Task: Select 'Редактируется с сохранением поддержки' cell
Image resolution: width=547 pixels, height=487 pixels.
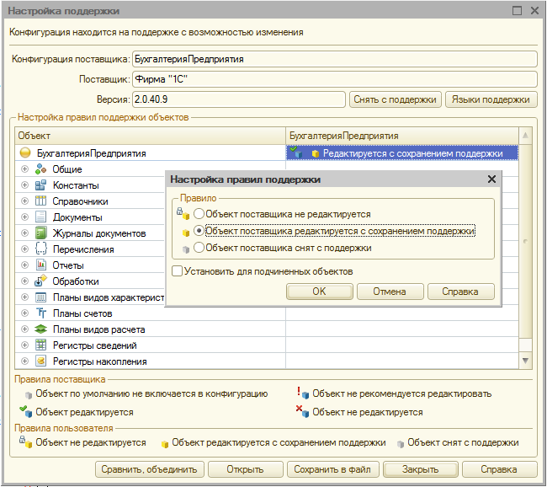Action: 402,153
